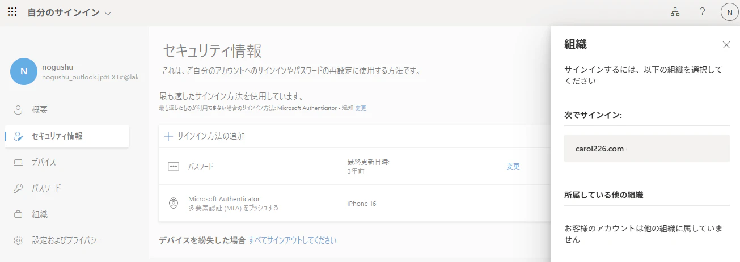Click the セキュリティ情報 page heading
Image resolution: width=740 pixels, height=262 pixels.
[213, 50]
